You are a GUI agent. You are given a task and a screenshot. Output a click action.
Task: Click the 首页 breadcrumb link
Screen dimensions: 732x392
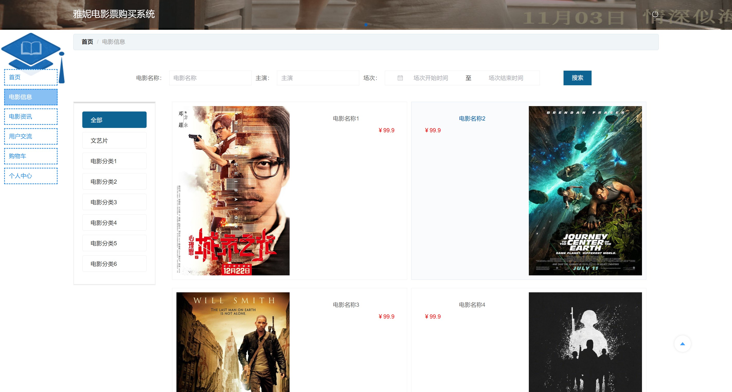click(x=87, y=42)
